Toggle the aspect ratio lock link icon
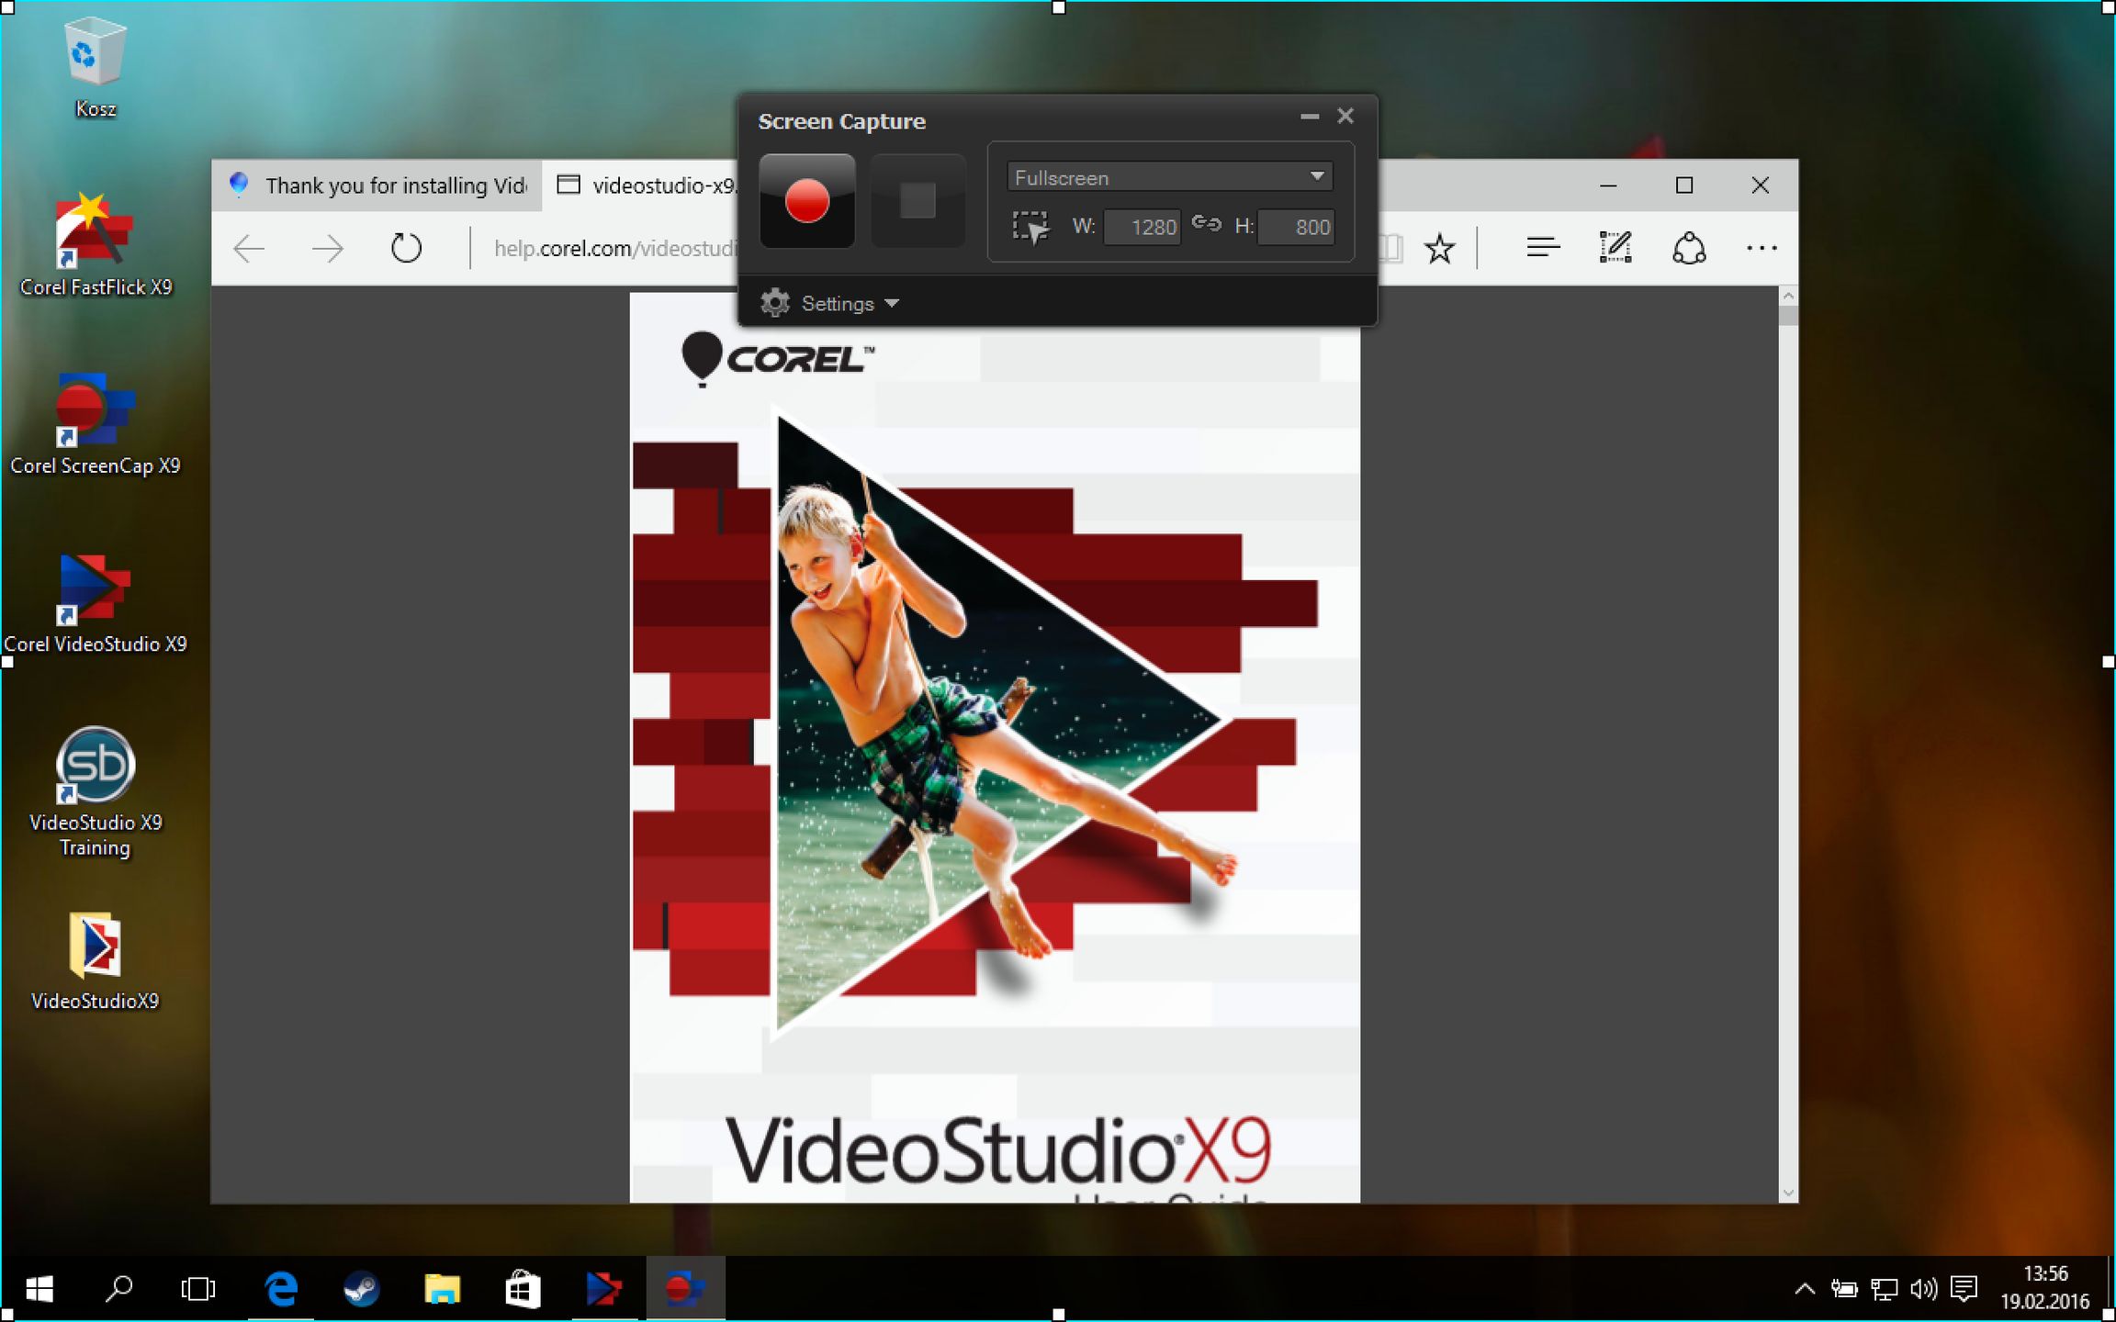 click(1206, 224)
